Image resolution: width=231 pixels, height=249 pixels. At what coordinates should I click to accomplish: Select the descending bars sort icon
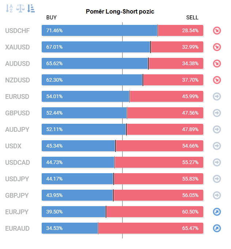(x=31, y=8)
